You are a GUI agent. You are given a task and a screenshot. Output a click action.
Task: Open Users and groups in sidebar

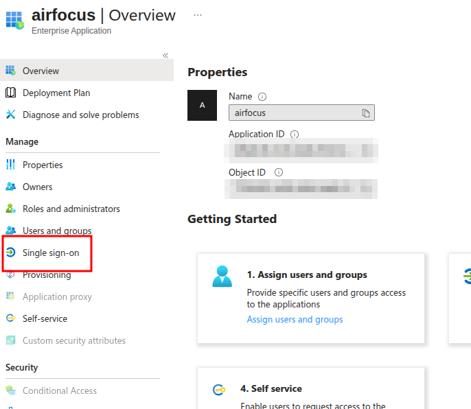[57, 231]
